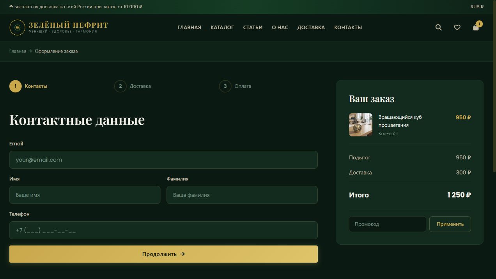Click the Вращающийся куб процветания product name
The image size is (496, 279).
[400, 121]
